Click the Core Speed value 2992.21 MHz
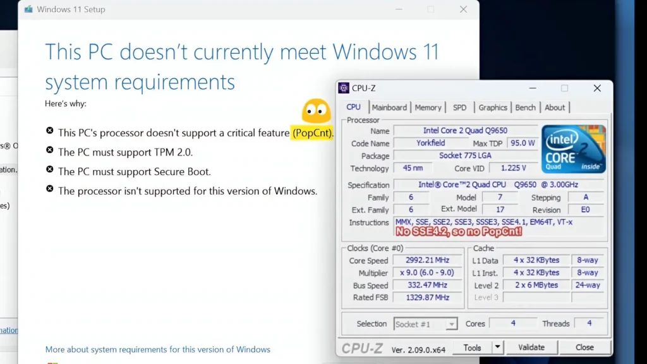The height and width of the screenshot is (364, 647). [428, 260]
